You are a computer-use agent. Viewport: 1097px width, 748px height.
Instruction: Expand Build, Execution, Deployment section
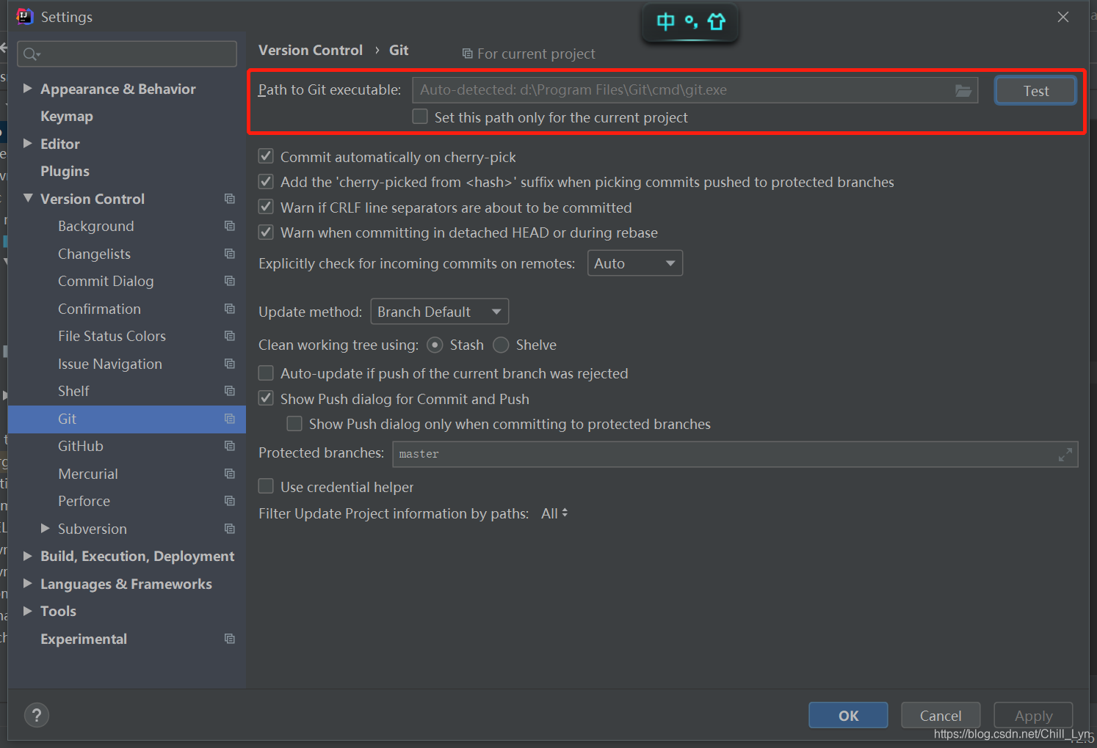click(x=27, y=556)
